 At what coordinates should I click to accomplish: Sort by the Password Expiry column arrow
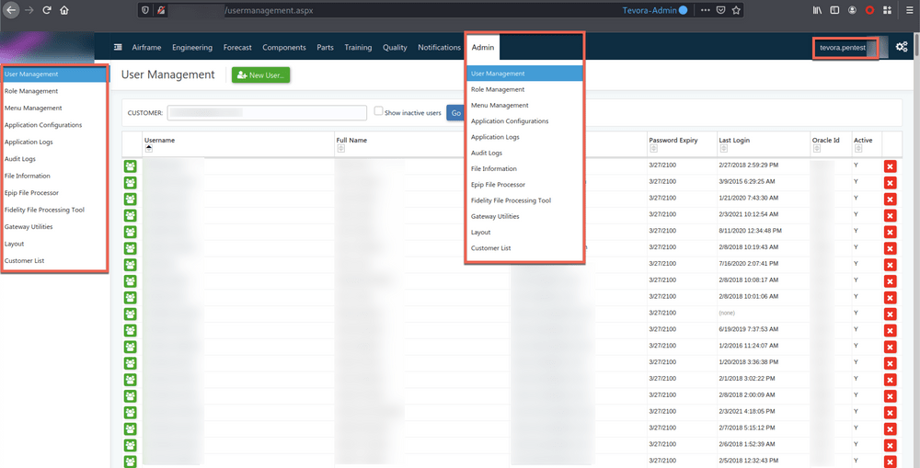click(x=653, y=149)
